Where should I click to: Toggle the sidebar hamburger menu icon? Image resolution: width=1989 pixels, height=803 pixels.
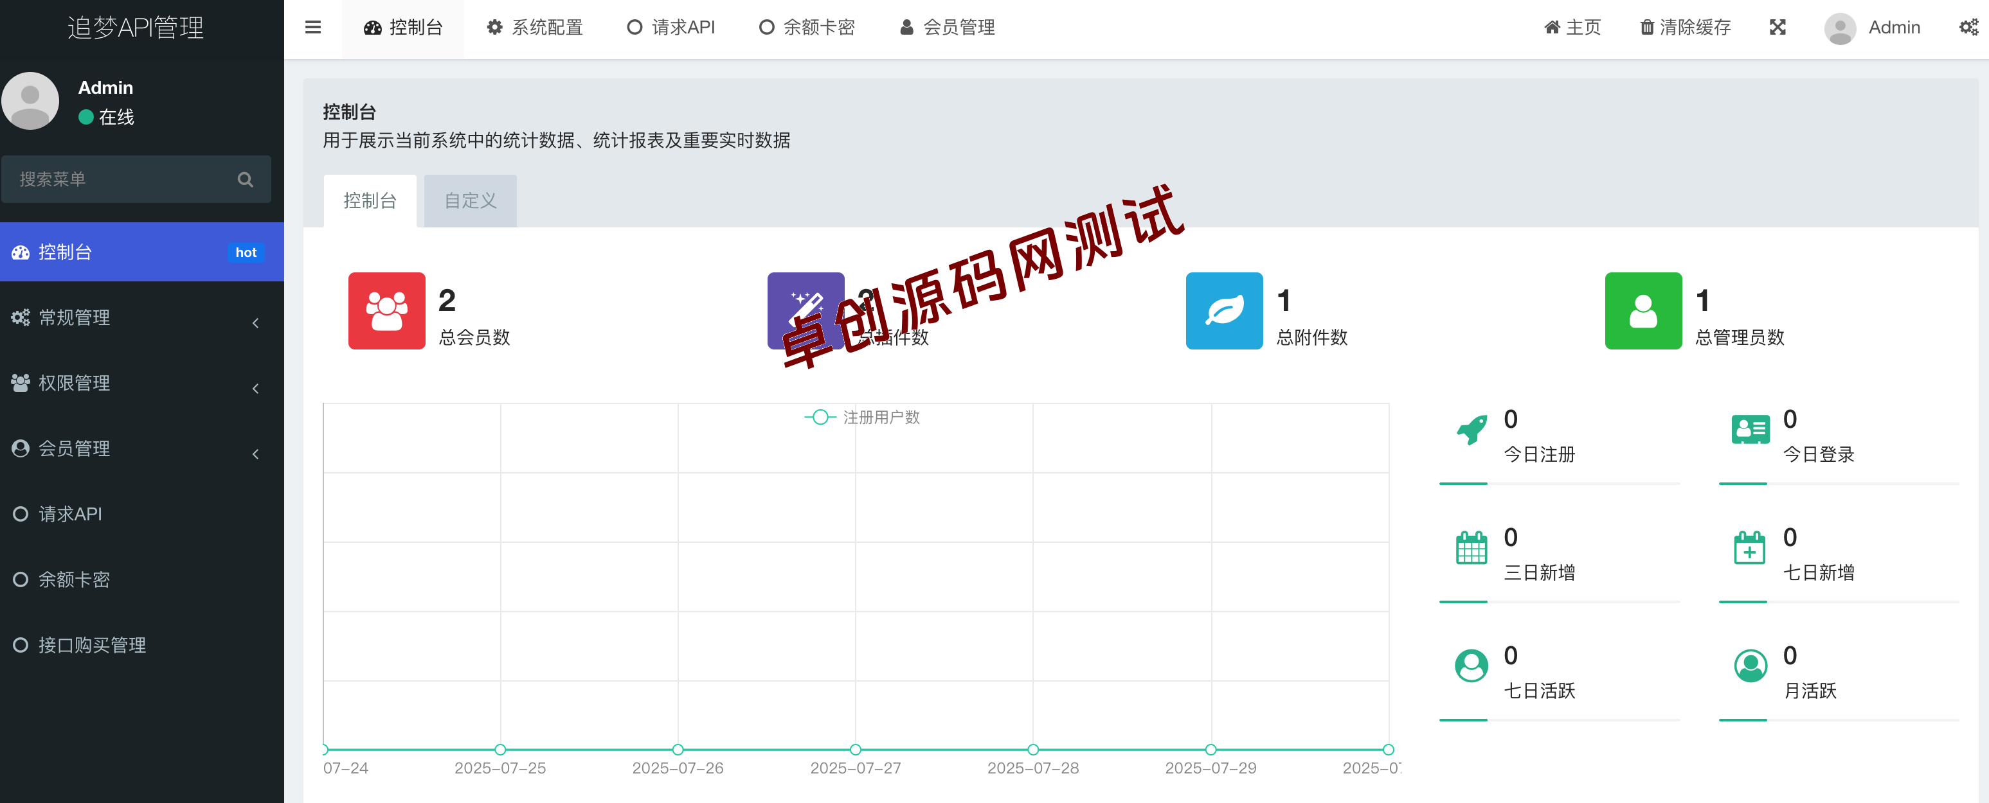(312, 28)
